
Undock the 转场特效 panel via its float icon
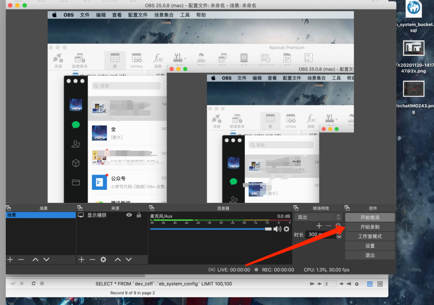pos(296,208)
